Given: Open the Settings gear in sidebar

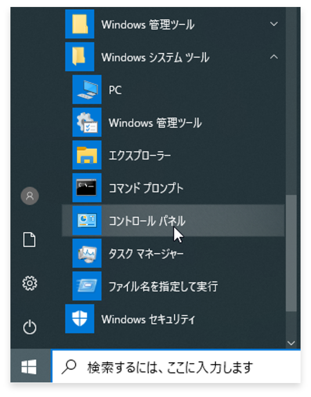Looking at the screenshot, I should [x=30, y=283].
